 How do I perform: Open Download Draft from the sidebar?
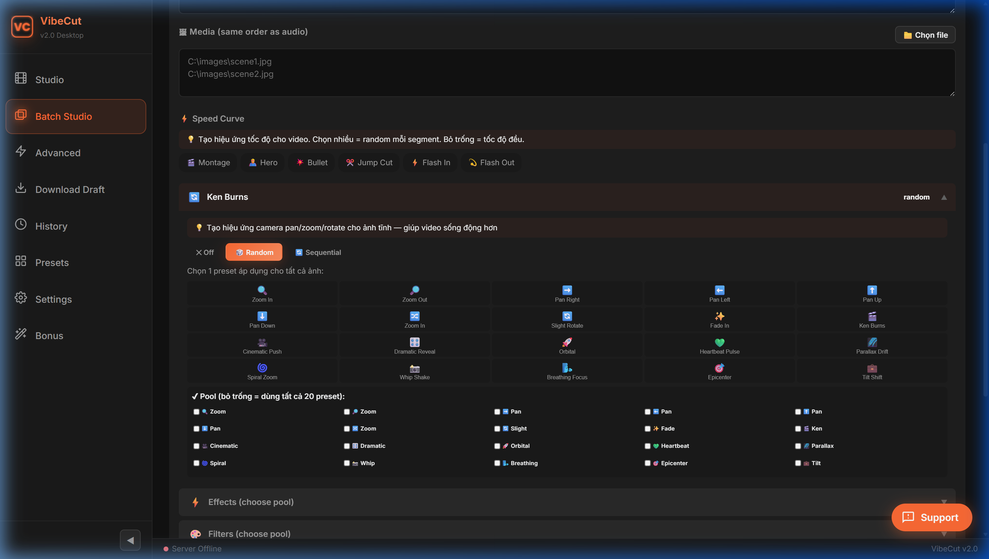pos(76,189)
